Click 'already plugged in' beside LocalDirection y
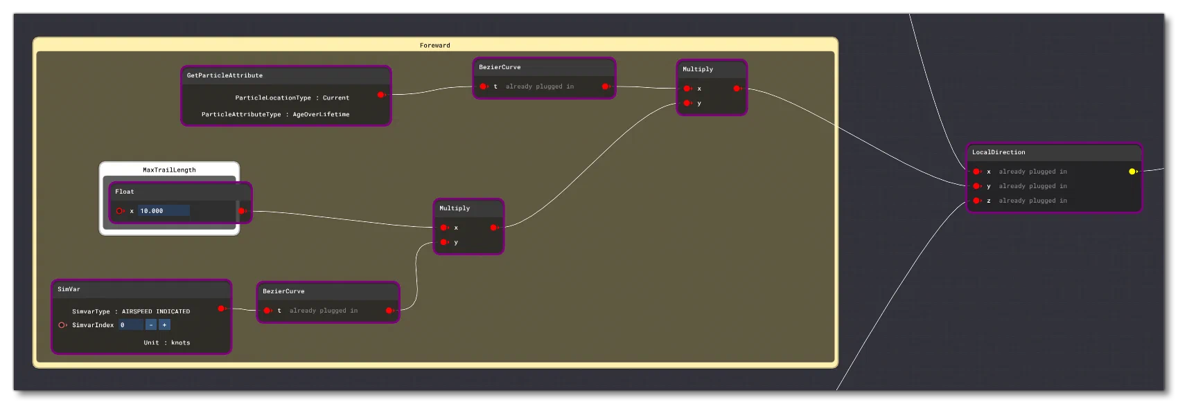The image size is (1178, 404). [x=1032, y=186]
